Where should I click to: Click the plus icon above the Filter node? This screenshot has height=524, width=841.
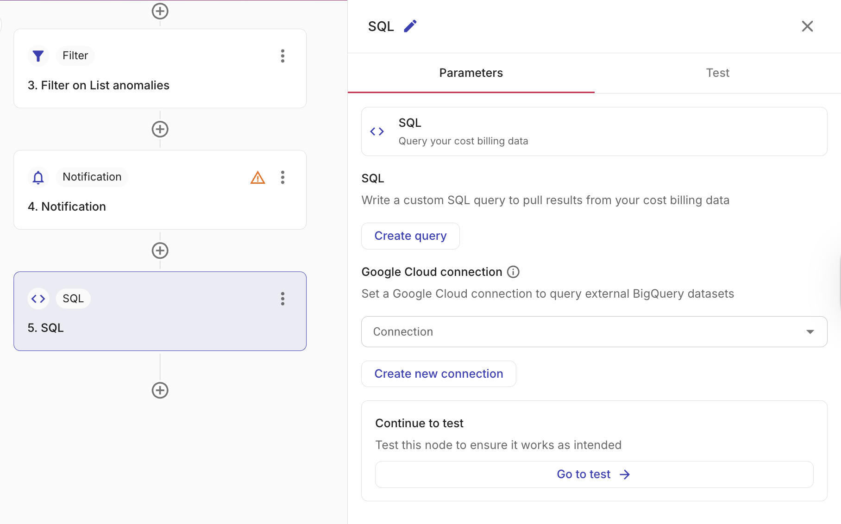160,11
